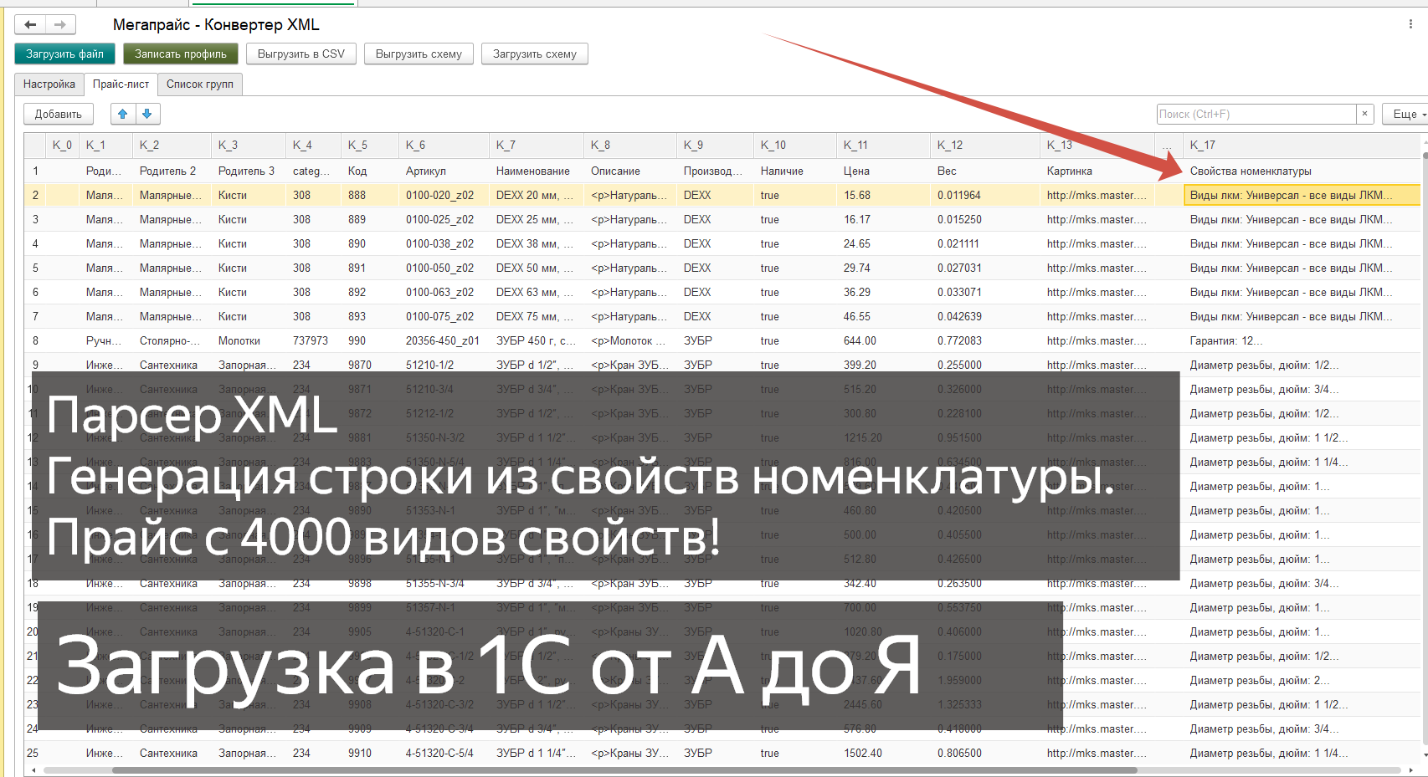Add a row with the Добавить button
This screenshot has height=777, width=1428.
pos(59,114)
